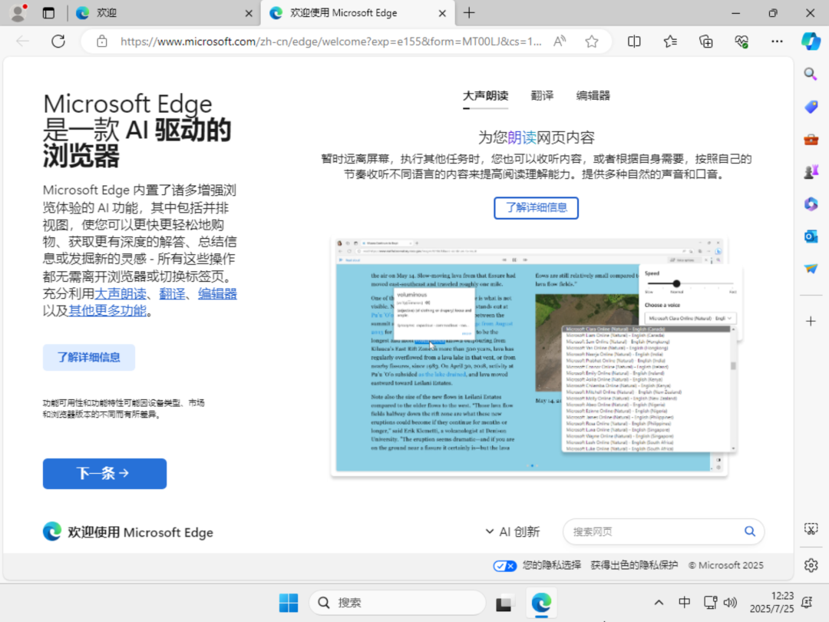Add page to favorites star
Image resolution: width=829 pixels, height=622 pixels.
point(592,41)
